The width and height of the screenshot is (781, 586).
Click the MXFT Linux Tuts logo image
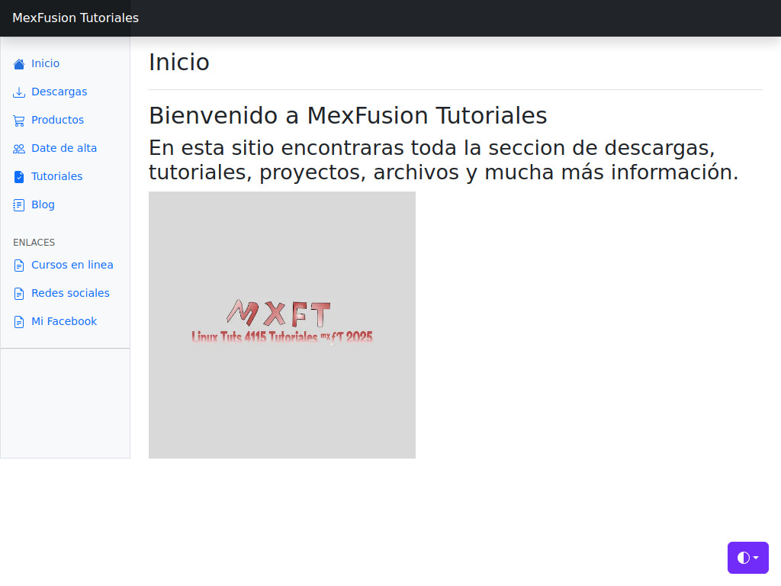(x=282, y=325)
